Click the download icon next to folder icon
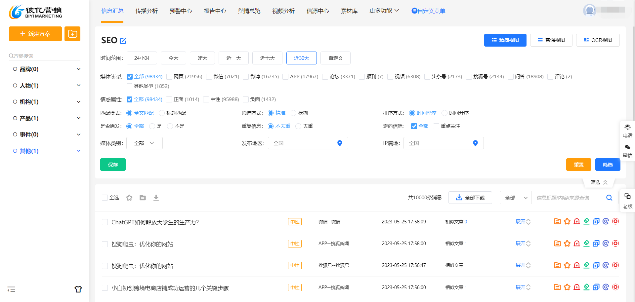The height and width of the screenshot is (302, 635). tap(156, 198)
